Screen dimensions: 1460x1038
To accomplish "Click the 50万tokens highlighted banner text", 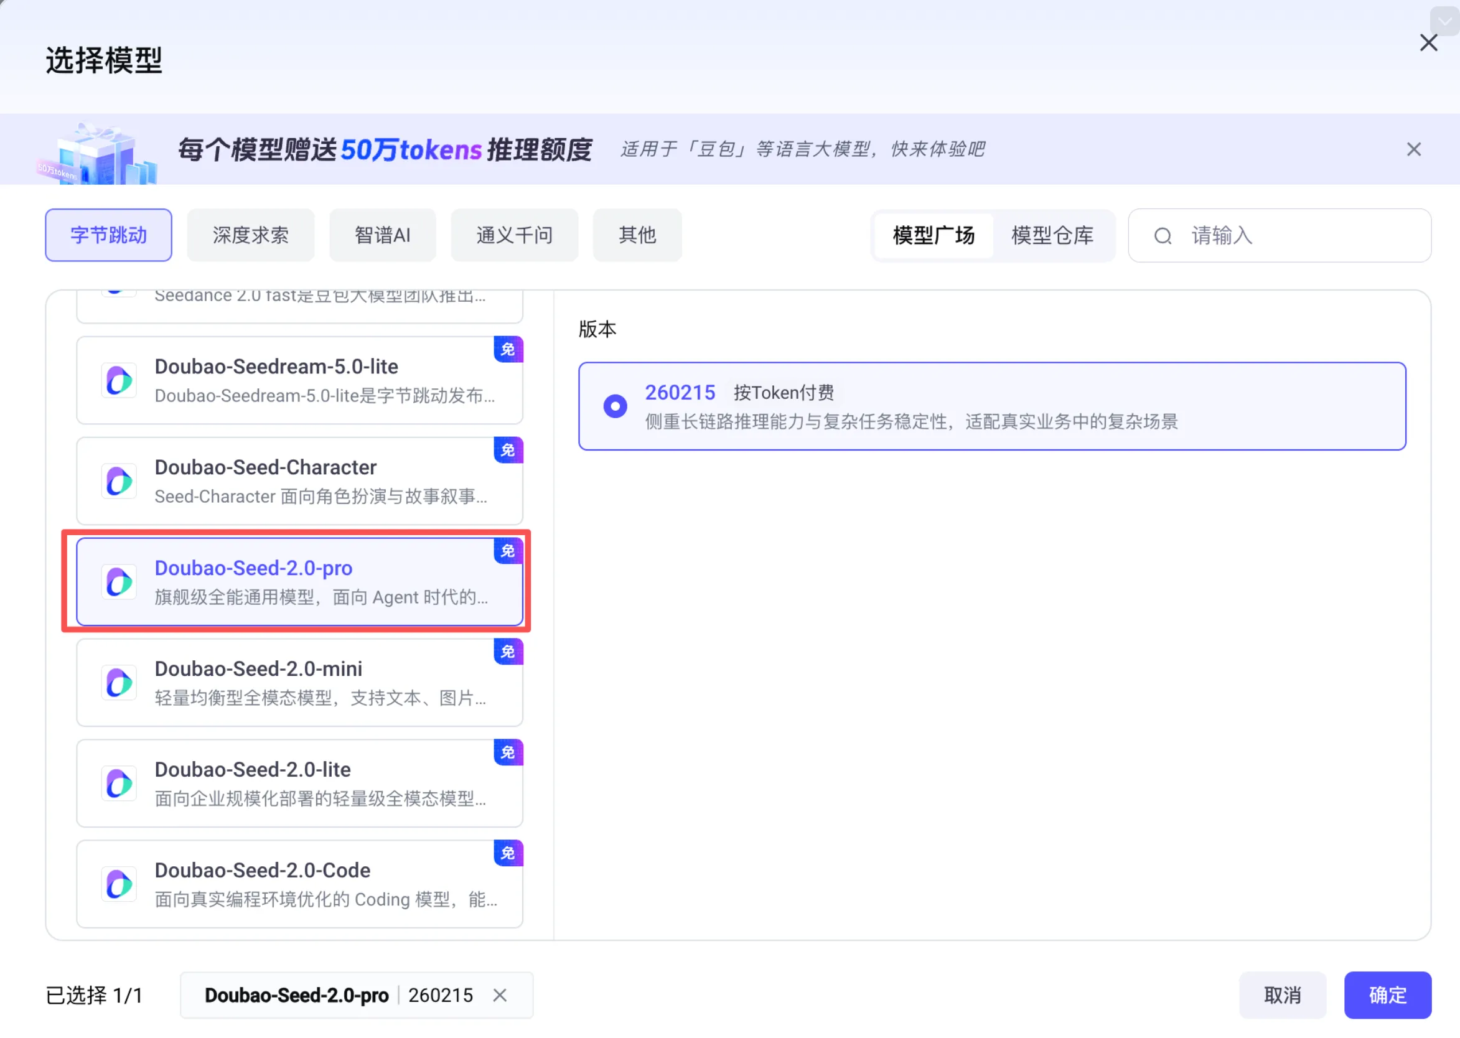I will tap(411, 150).
